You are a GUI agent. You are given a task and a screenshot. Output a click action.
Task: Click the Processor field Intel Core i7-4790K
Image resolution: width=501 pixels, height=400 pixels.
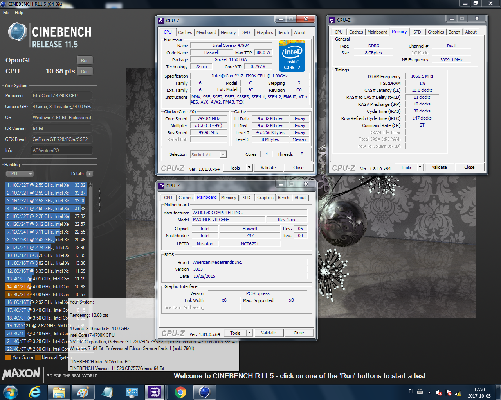62,96
